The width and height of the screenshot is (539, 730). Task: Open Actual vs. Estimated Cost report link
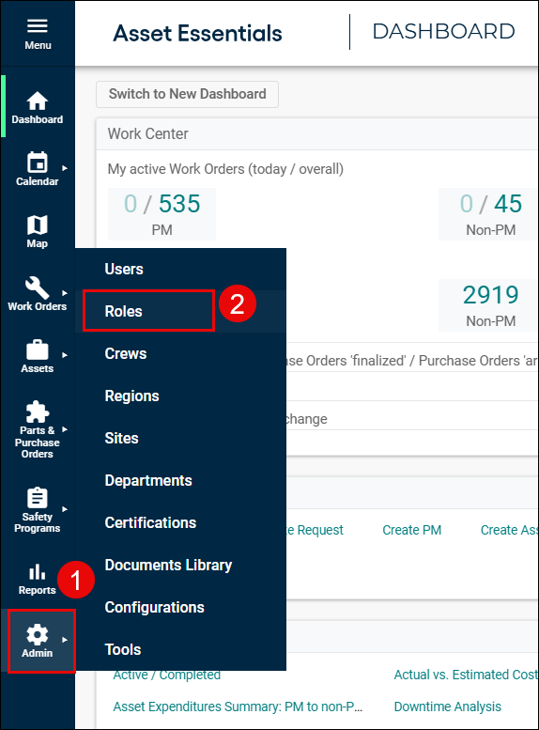466,675
